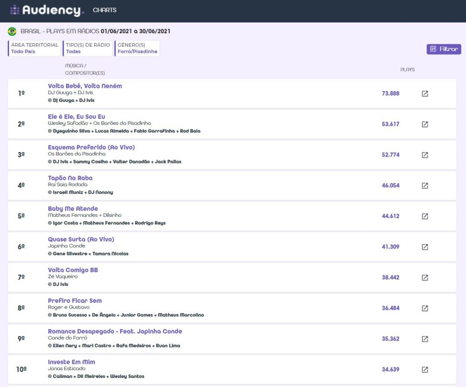Click artist Matheus Fernandes + Dilsinho

(x=85, y=215)
